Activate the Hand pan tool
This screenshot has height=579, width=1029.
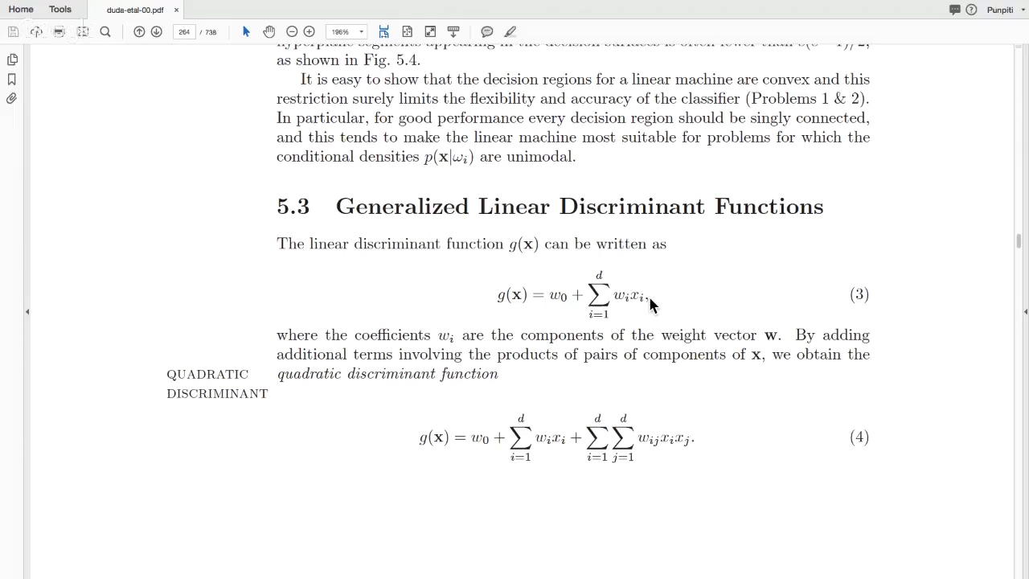click(x=269, y=32)
